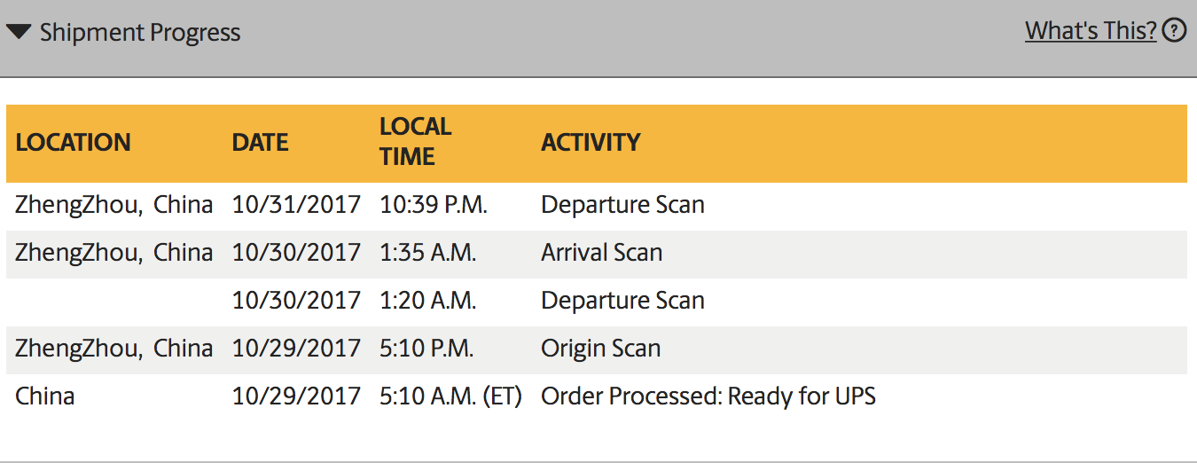Select the DATE column header
This screenshot has height=463, width=1197.
(260, 142)
